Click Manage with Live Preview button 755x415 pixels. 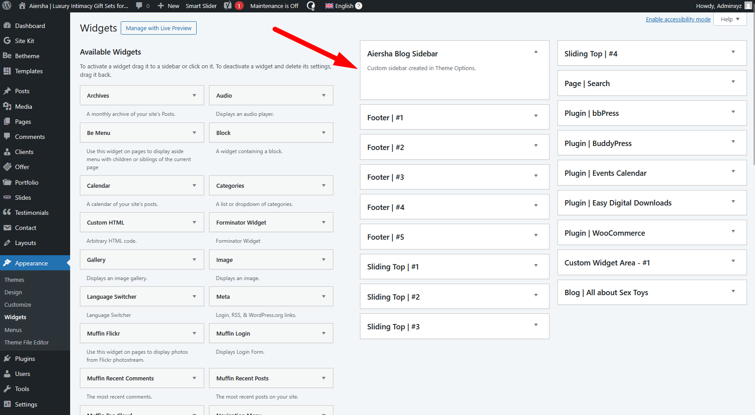tap(158, 28)
